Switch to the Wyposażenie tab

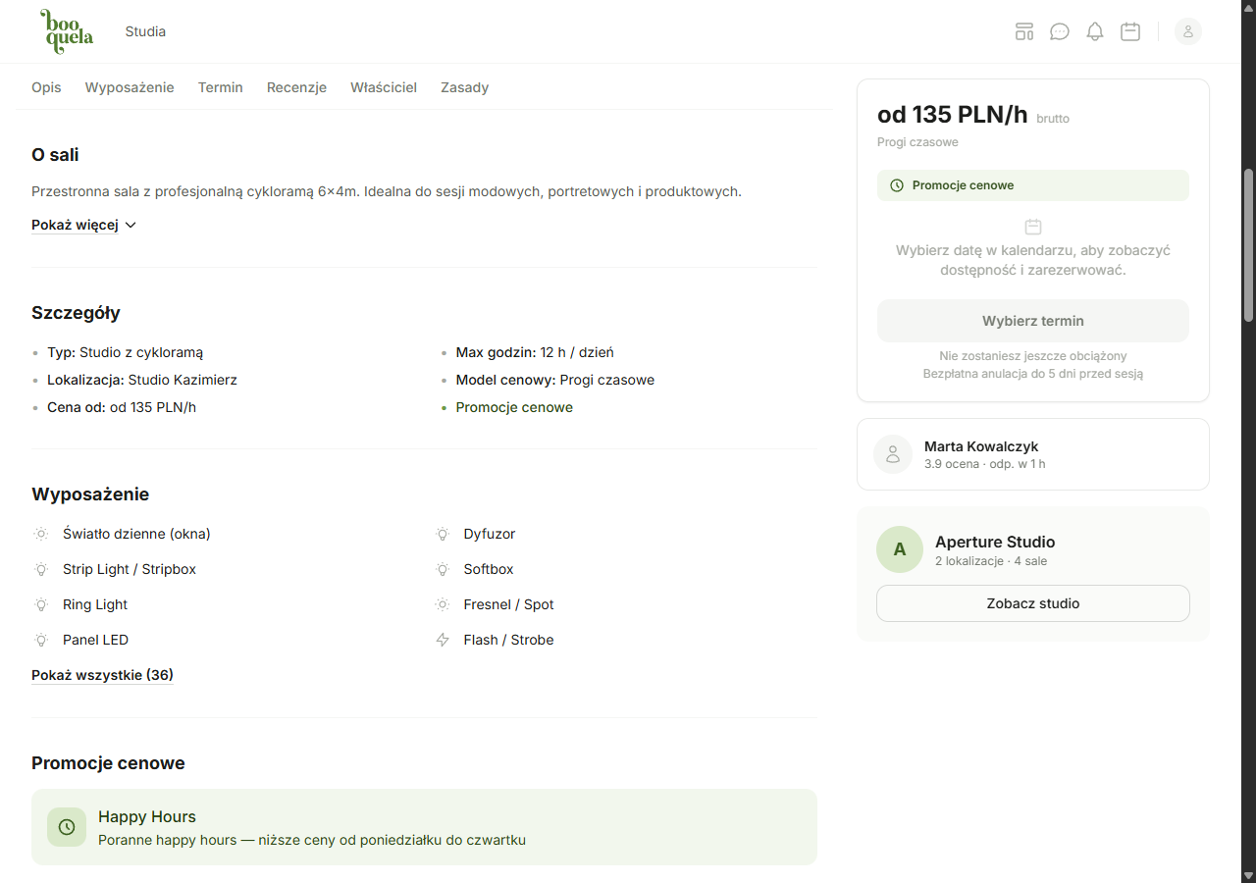[130, 87]
